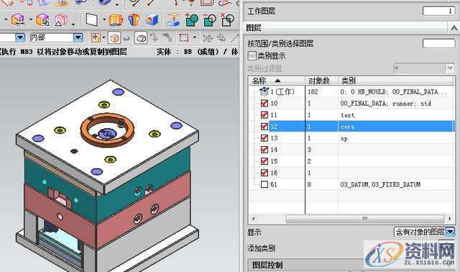
Task: Open the 含有对象的图层 display dropdown
Action: (x=450, y=232)
